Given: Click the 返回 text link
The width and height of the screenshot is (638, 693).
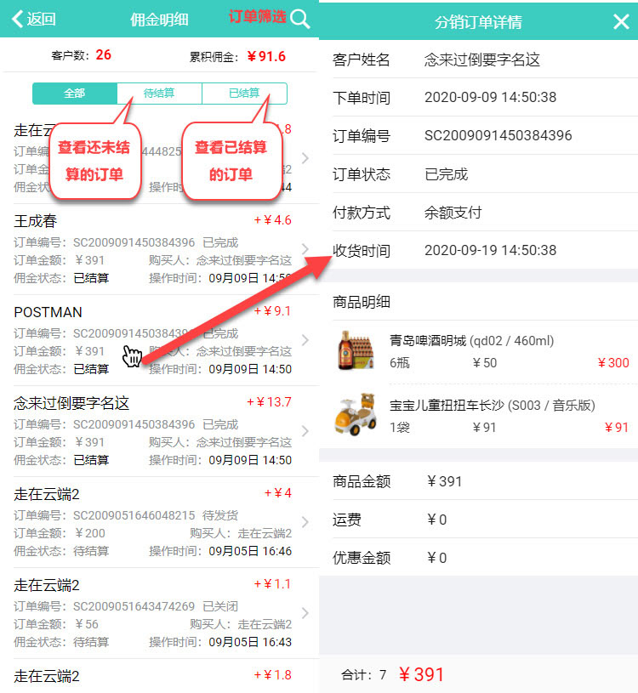Looking at the screenshot, I should click(x=42, y=20).
